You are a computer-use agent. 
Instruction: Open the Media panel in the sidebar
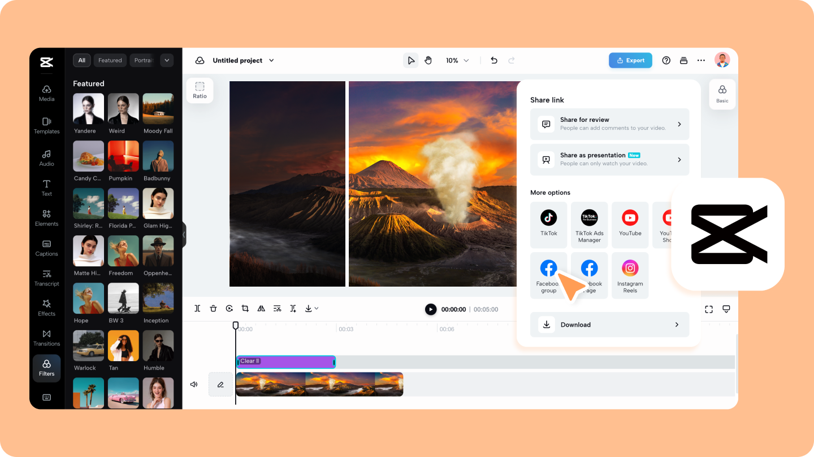click(47, 93)
